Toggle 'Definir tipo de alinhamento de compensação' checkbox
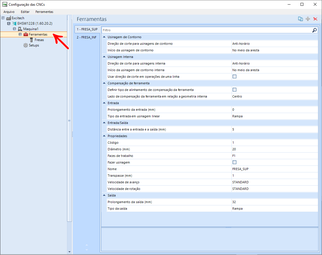Viewport: 322px width, 255px height. pos(234,90)
